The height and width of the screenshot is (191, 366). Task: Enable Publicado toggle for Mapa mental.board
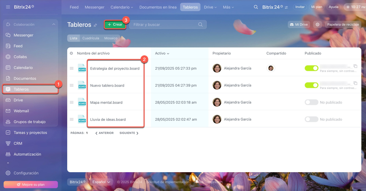[311, 102]
